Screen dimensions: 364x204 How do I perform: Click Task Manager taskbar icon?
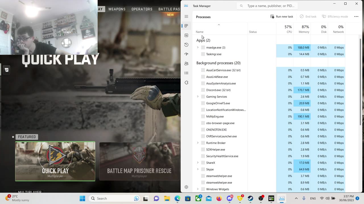tap(282, 199)
